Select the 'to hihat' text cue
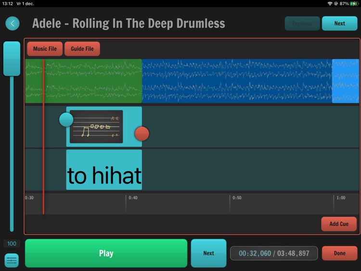361x271 pixels. (104, 170)
